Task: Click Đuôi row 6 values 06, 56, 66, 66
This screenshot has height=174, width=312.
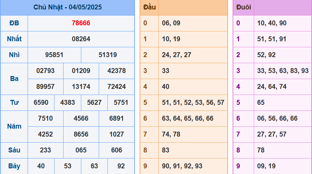Action: click(277, 118)
